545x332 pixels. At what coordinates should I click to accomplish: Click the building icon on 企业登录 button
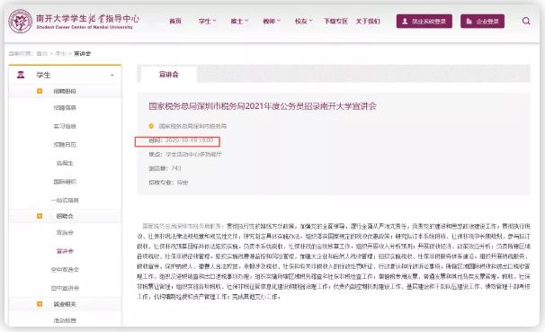(469, 22)
